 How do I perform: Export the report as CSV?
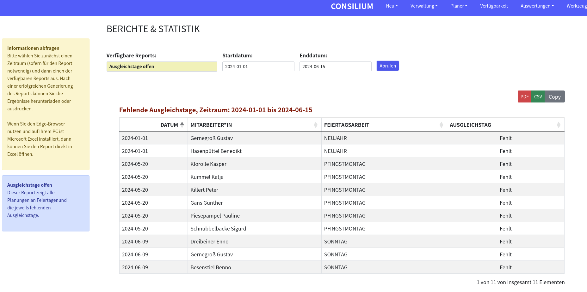coord(538,97)
